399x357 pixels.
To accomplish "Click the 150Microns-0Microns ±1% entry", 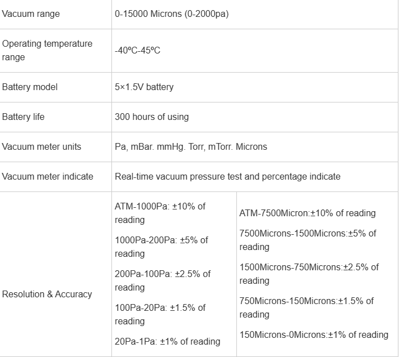I will pyautogui.click(x=313, y=334).
